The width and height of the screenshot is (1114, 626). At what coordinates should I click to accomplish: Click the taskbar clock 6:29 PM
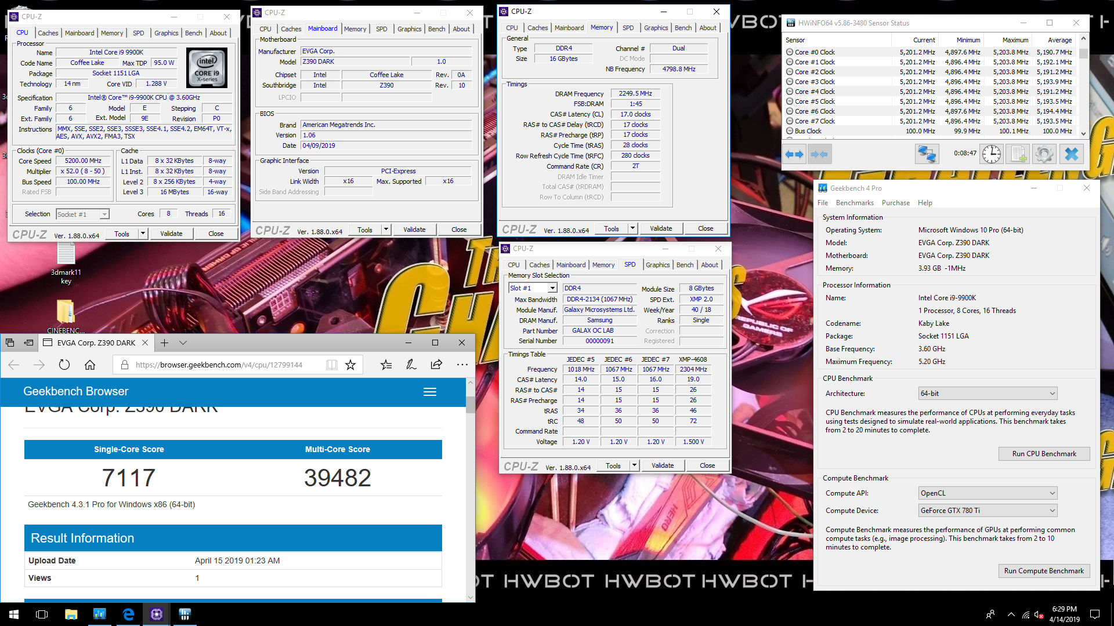(1064, 614)
